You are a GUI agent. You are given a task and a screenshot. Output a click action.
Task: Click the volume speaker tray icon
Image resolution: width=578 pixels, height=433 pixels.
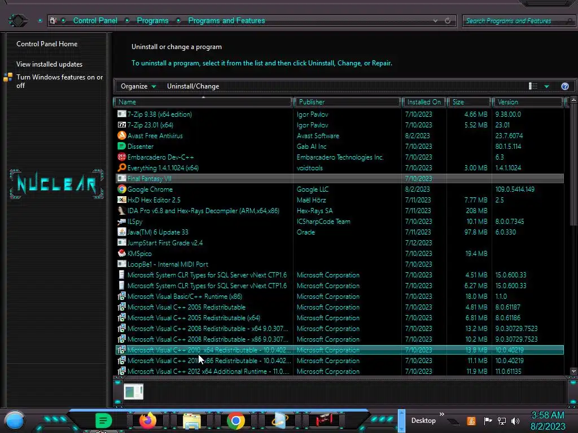[x=515, y=421]
